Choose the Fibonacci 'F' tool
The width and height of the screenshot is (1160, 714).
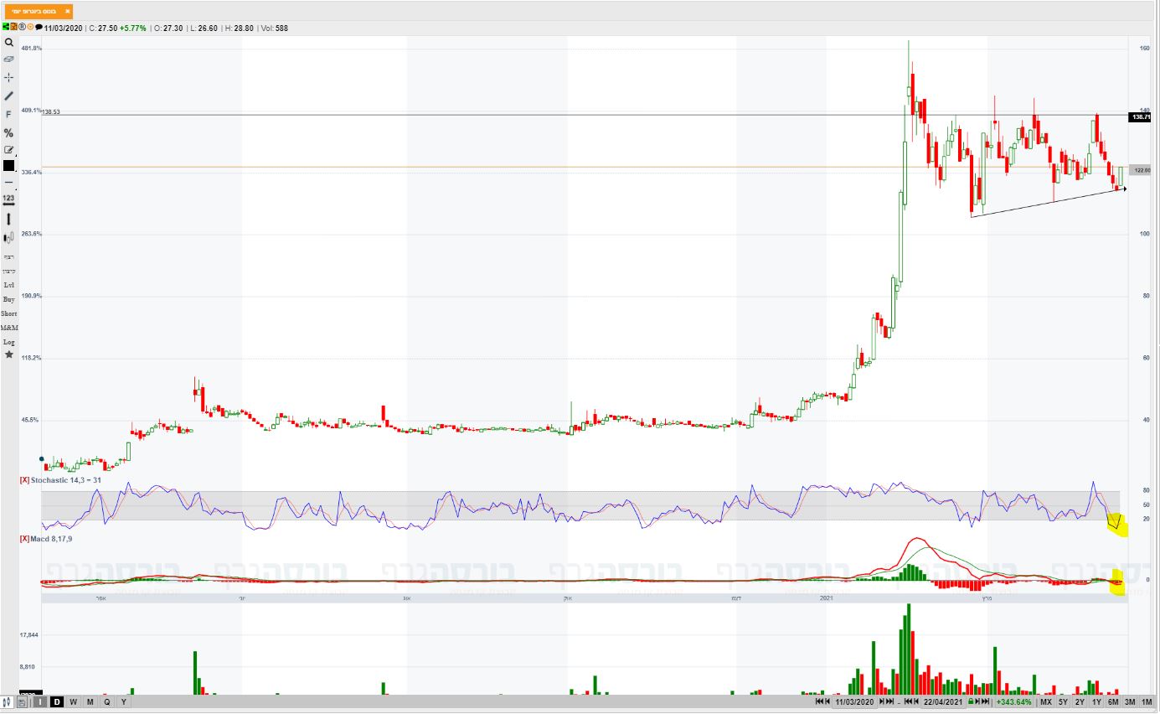tap(9, 114)
